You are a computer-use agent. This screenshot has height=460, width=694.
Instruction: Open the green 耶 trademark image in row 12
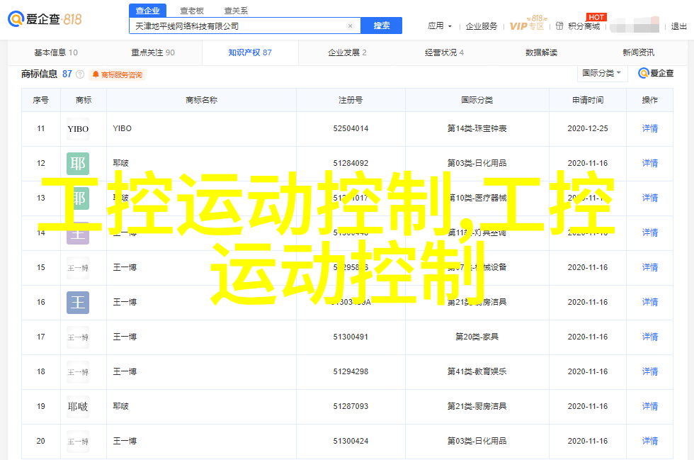coord(78,164)
